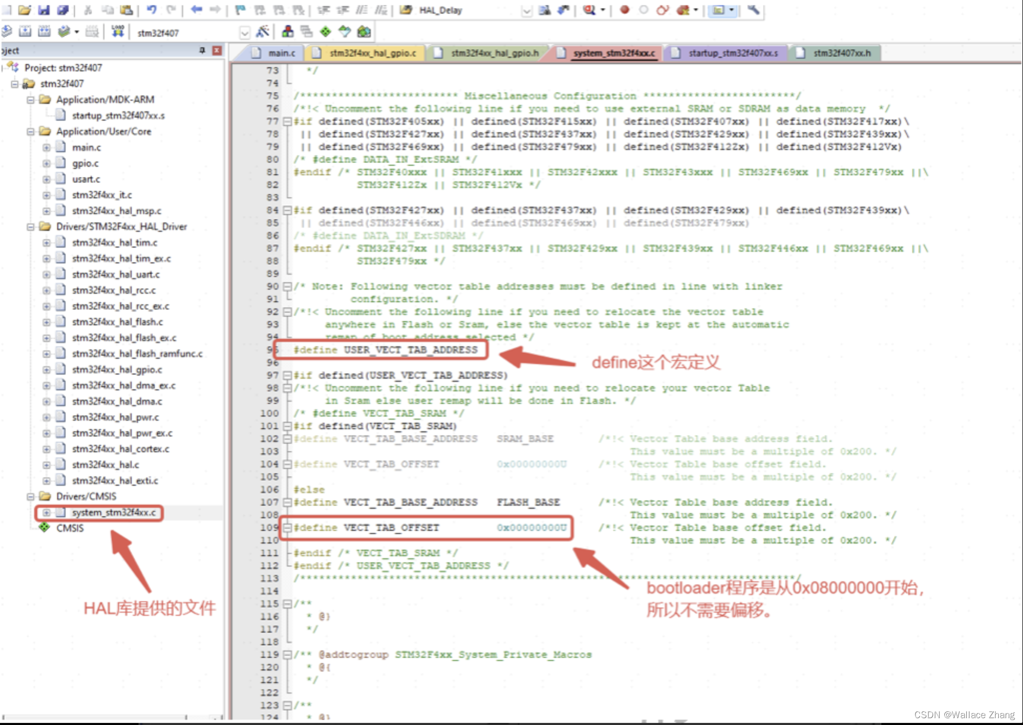Click the green Manage Run-Time Environment icon
The width and height of the screenshot is (1023, 725).
coord(325,31)
